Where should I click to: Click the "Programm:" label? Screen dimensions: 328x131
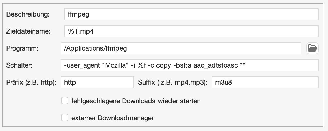tap(22, 48)
